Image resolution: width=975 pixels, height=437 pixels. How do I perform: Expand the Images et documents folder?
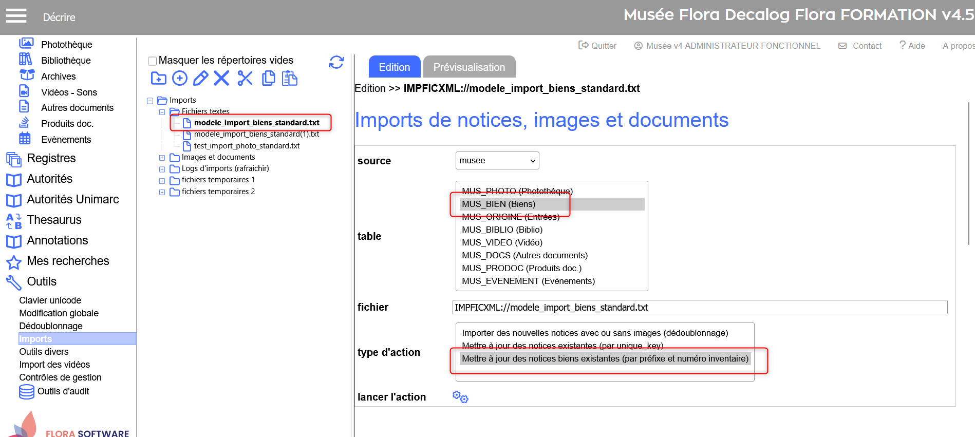(x=162, y=158)
